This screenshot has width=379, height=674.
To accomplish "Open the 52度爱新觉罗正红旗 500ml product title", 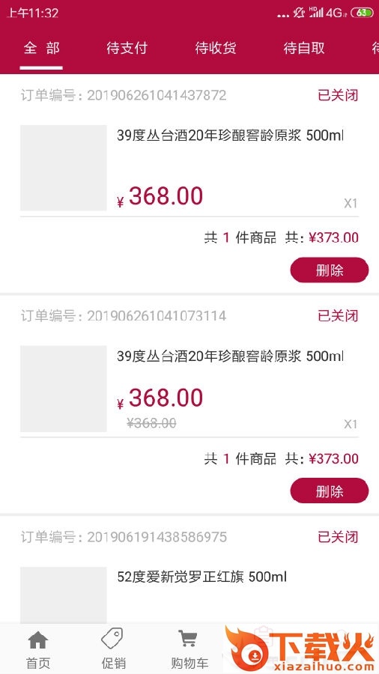I will coord(201,577).
